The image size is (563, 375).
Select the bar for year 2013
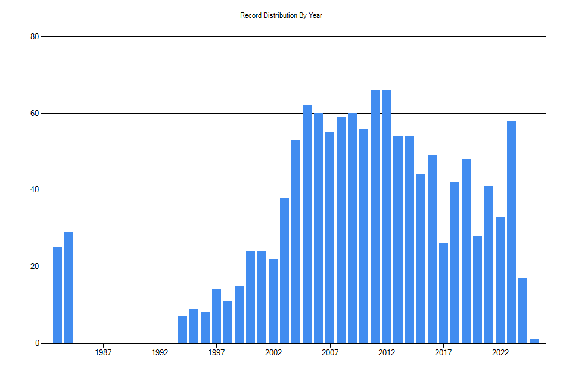(398, 240)
